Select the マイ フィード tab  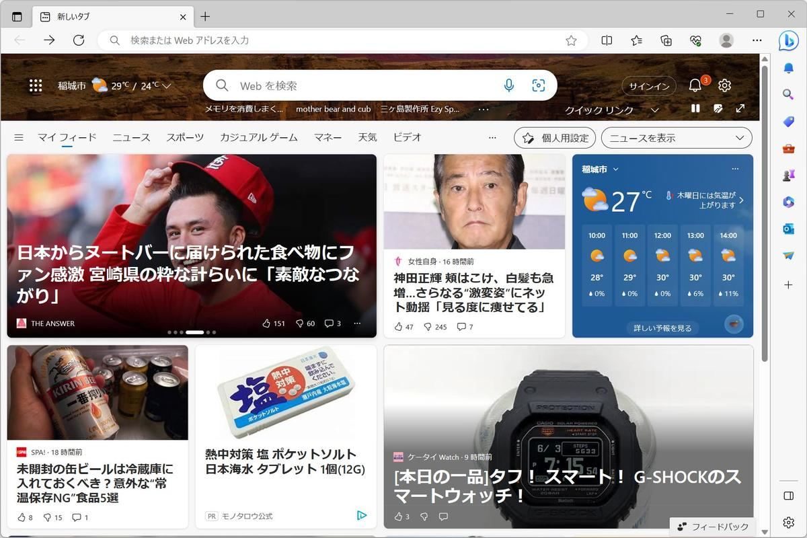67,137
